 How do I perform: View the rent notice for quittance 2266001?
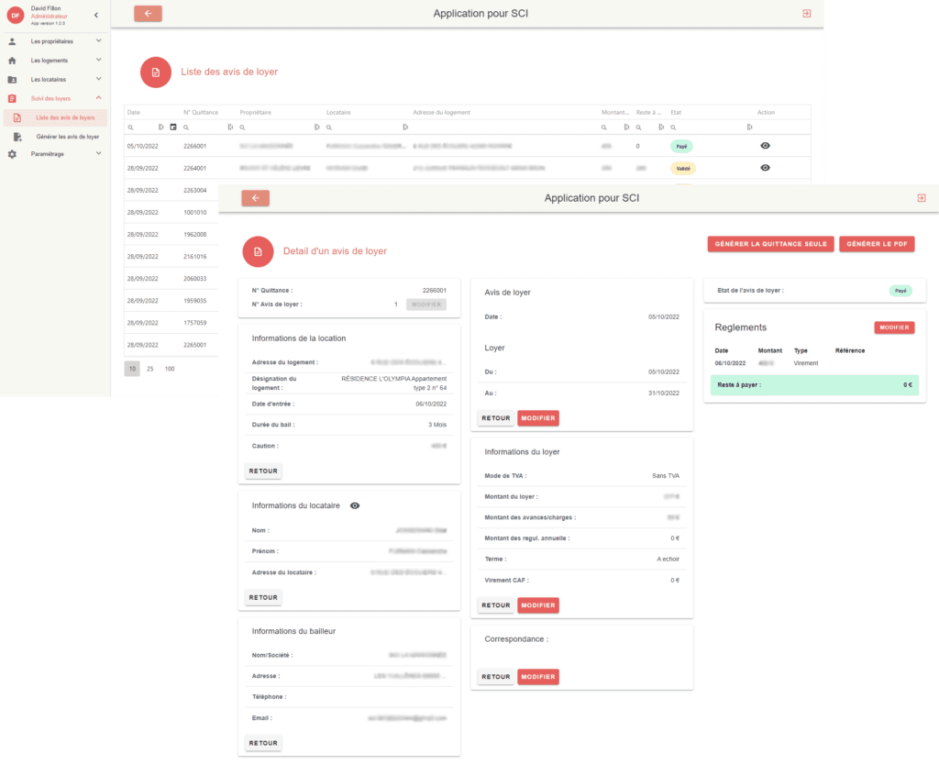pos(765,146)
